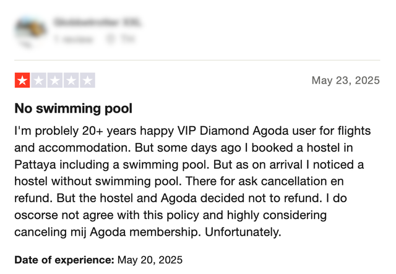
Task: Click the final word "Unfortunately."
Action: point(243,232)
